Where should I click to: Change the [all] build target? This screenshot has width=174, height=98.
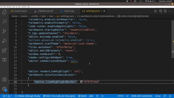pos(91,96)
